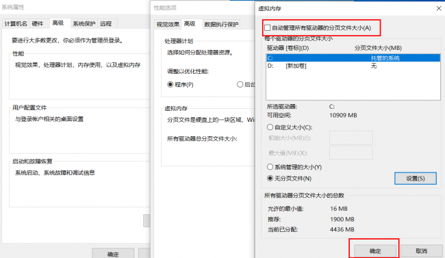This screenshot has width=445, height=258.
Task: Click 分页文件大小(MB) column header
Action: click(x=378, y=48)
